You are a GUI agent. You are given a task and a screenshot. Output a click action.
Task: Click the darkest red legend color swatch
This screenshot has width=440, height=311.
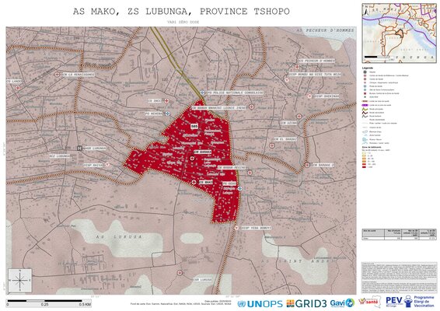tap(365, 166)
